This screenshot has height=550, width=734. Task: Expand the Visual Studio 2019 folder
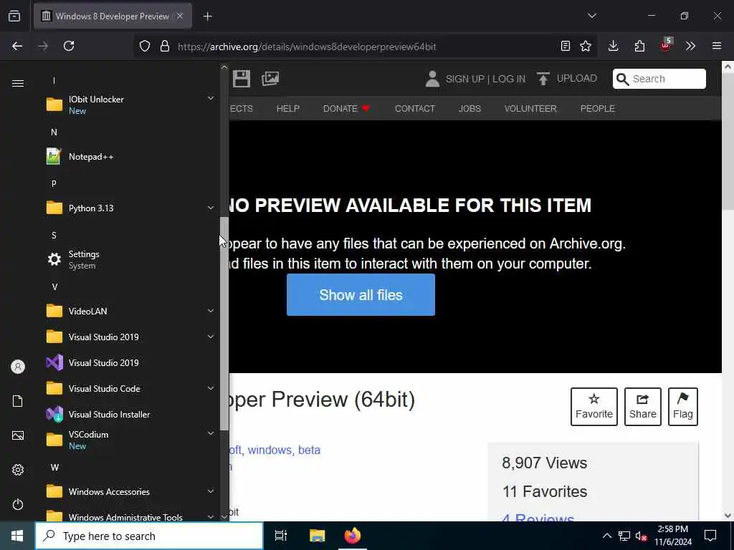(x=211, y=337)
